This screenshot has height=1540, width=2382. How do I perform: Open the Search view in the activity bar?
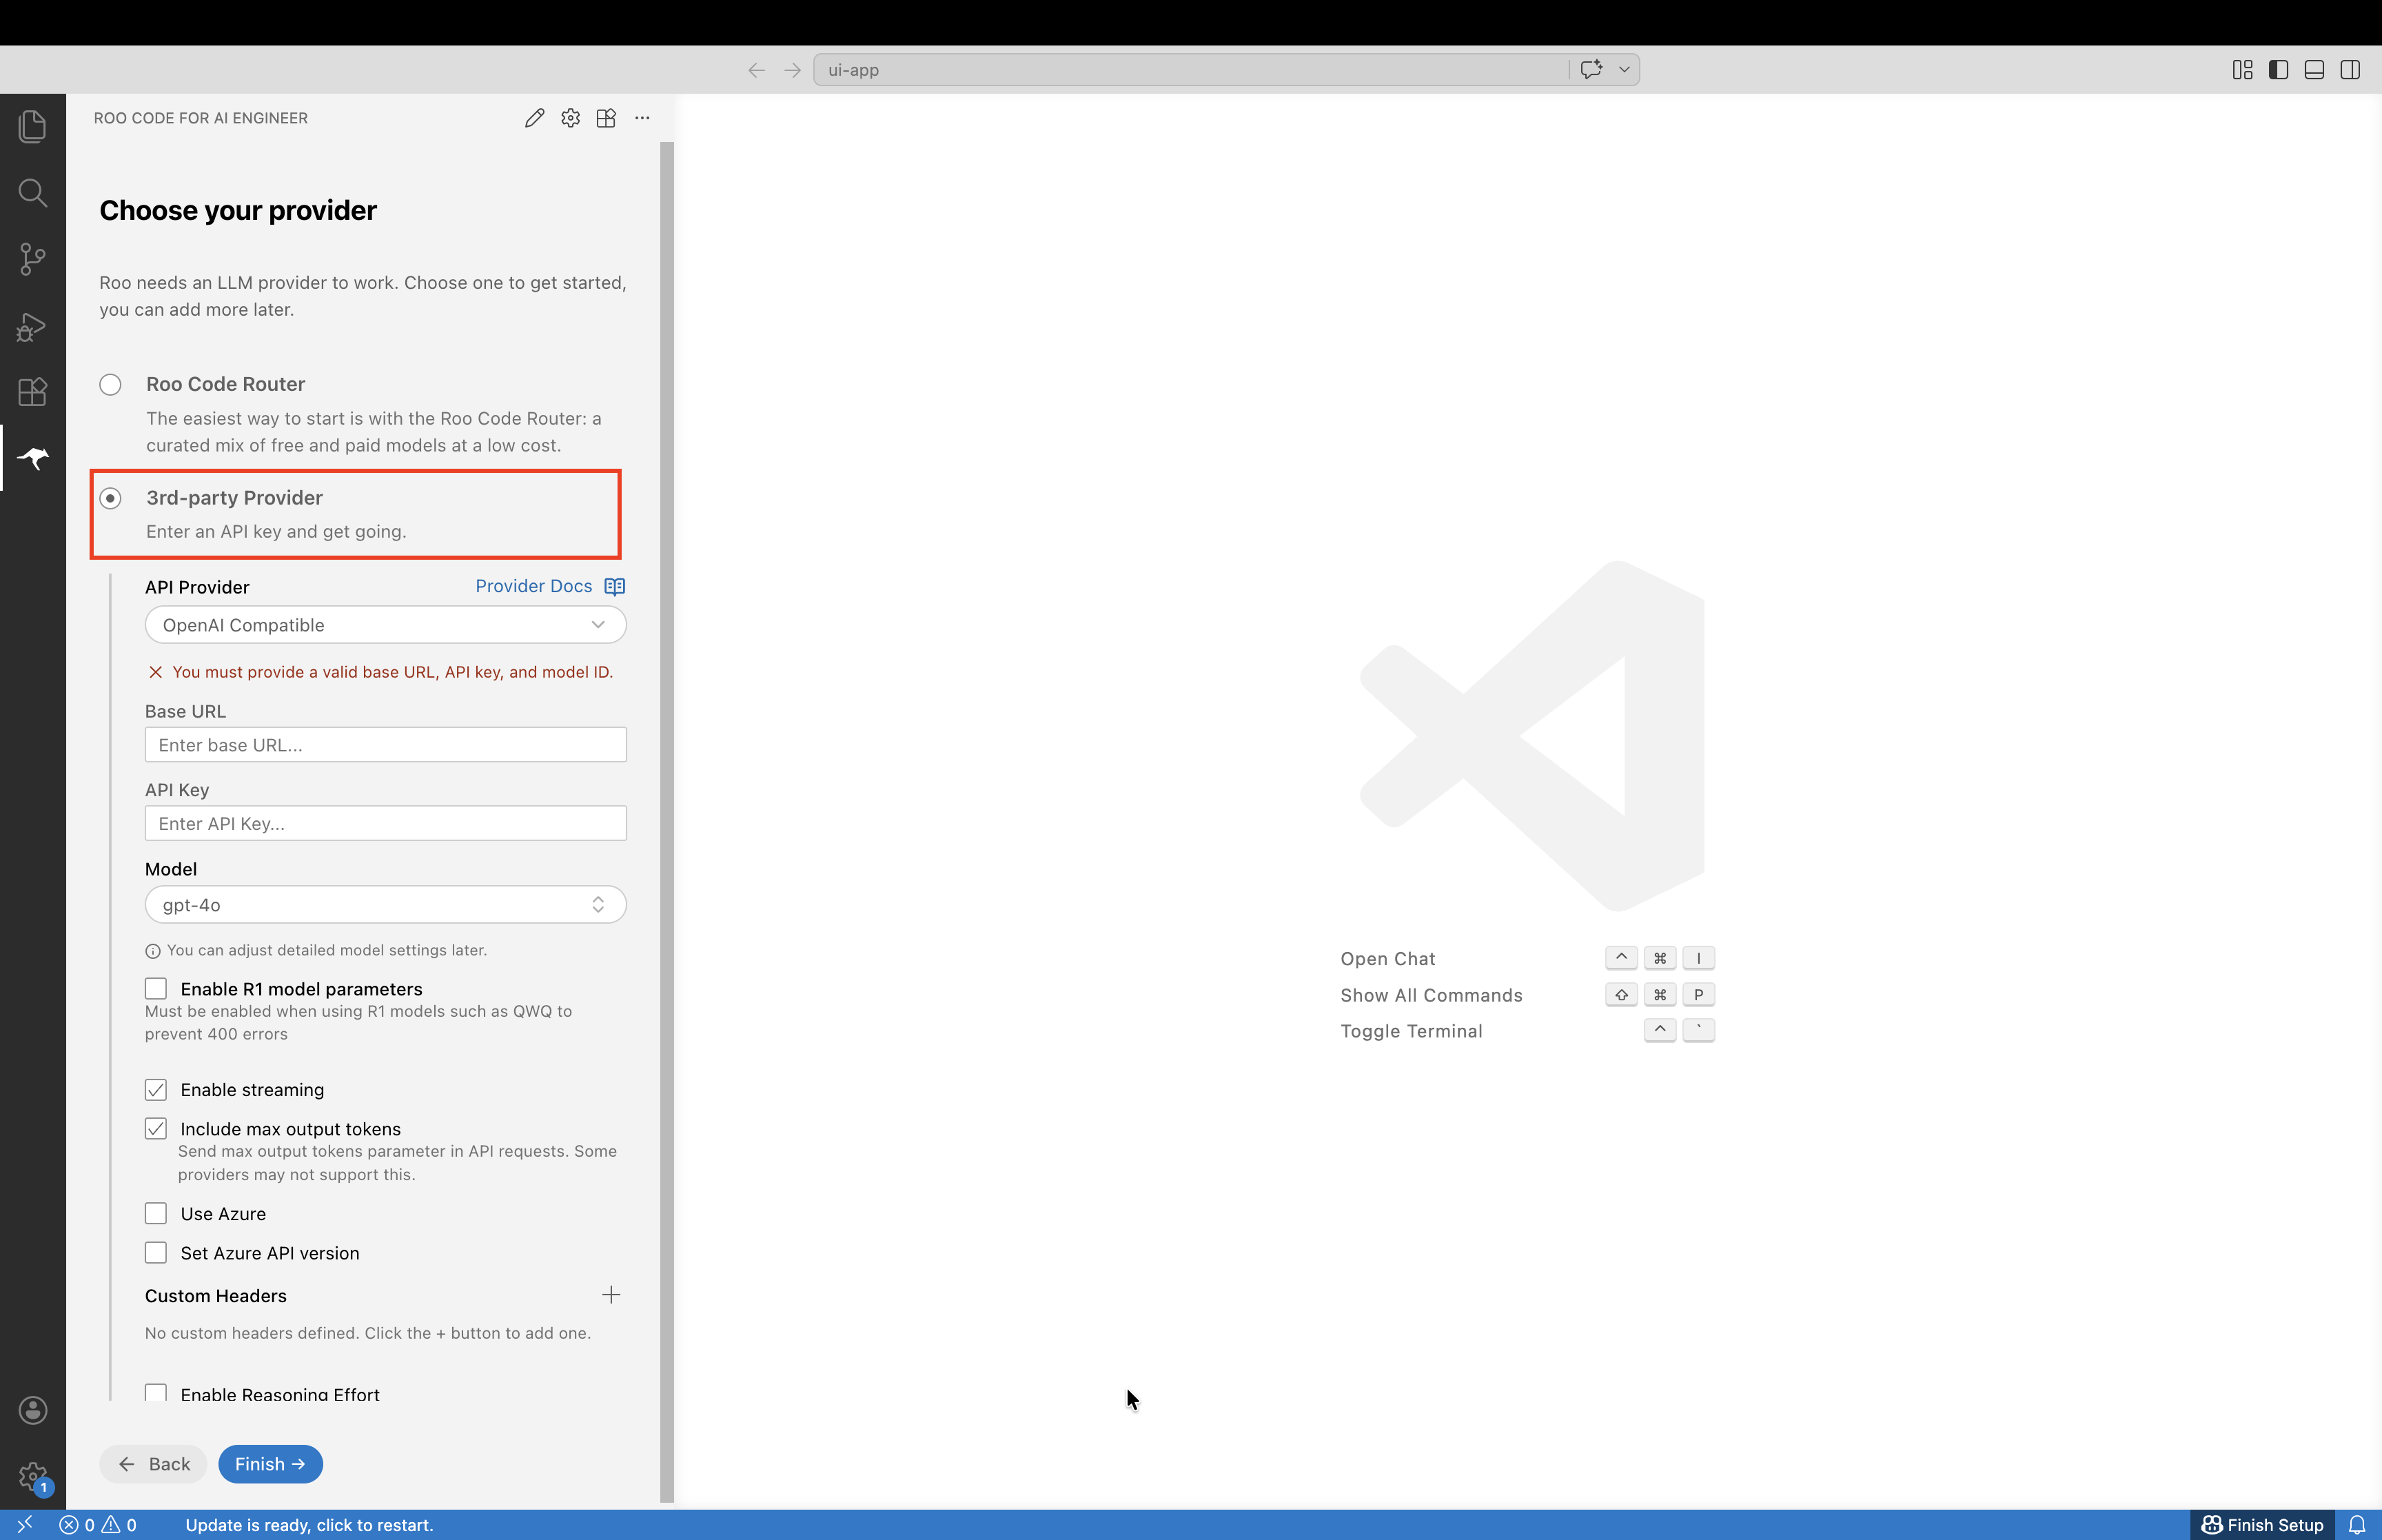(32, 193)
